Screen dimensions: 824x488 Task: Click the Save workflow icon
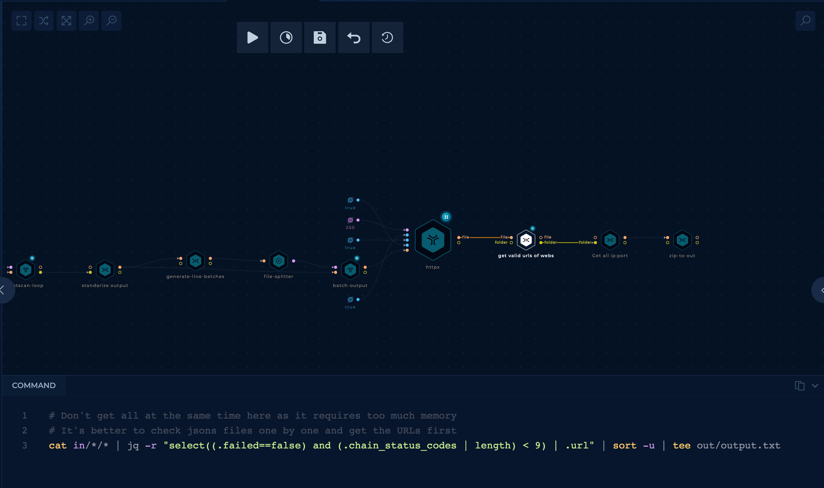tap(320, 37)
